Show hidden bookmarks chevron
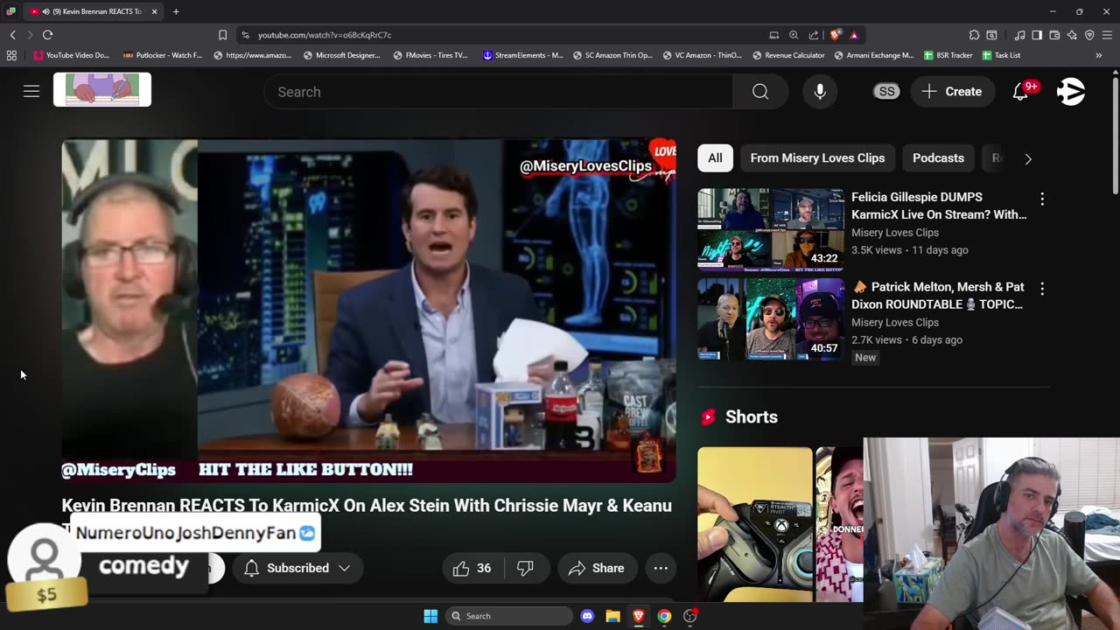Screen dimensions: 1120x630 [x=1099, y=55]
